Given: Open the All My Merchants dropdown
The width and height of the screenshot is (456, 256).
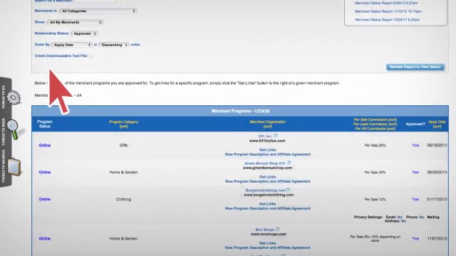Looking at the screenshot, I should pos(75,22).
